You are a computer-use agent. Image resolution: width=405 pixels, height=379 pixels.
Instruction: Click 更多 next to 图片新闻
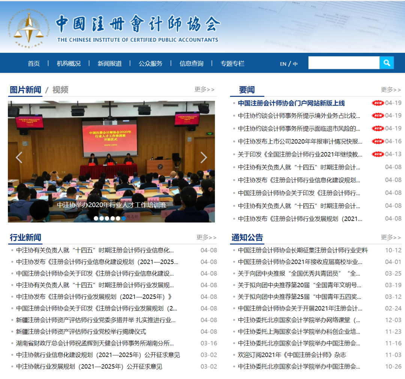(204, 89)
